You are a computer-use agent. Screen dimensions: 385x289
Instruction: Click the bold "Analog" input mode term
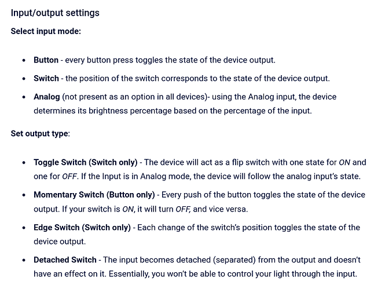pos(46,97)
